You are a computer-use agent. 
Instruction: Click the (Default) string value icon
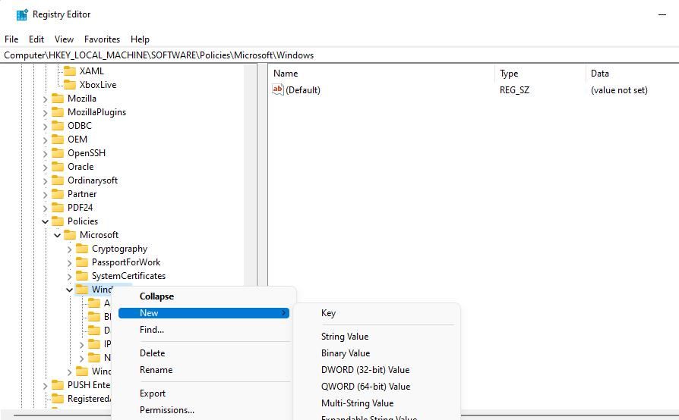pyautogui.click(x=278, y=89)
